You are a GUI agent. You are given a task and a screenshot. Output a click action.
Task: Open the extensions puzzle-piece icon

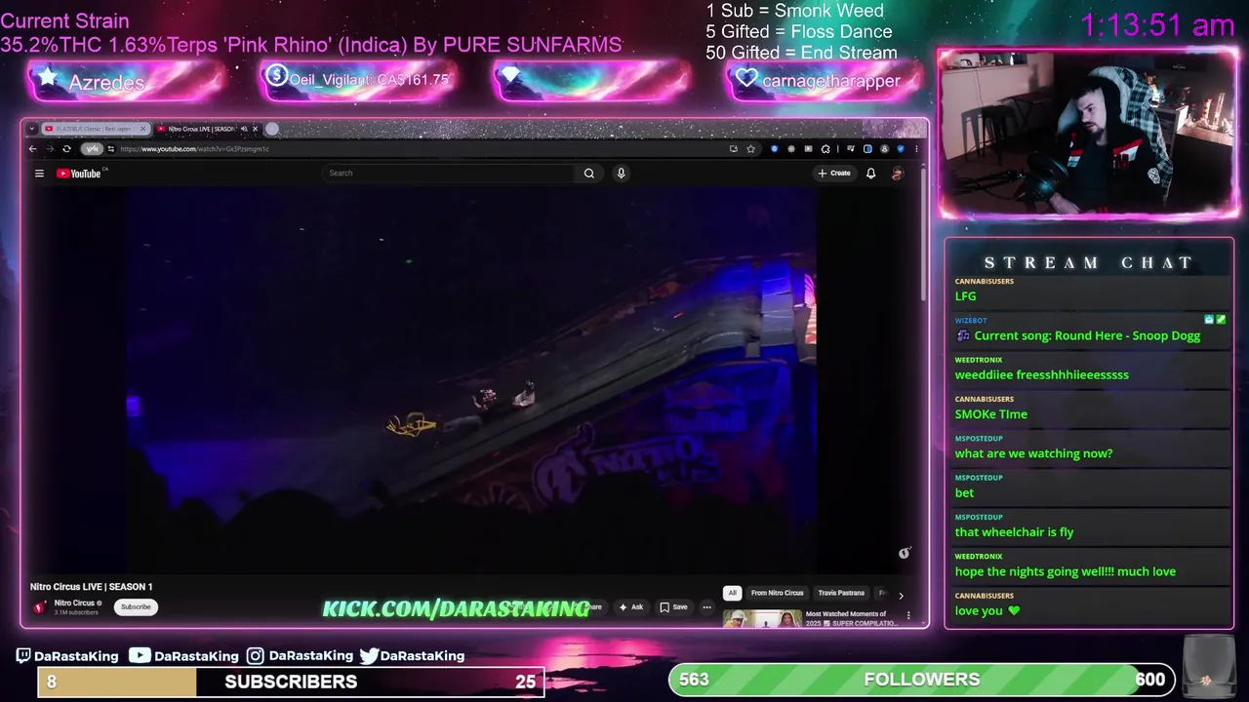tap(826, 149)
